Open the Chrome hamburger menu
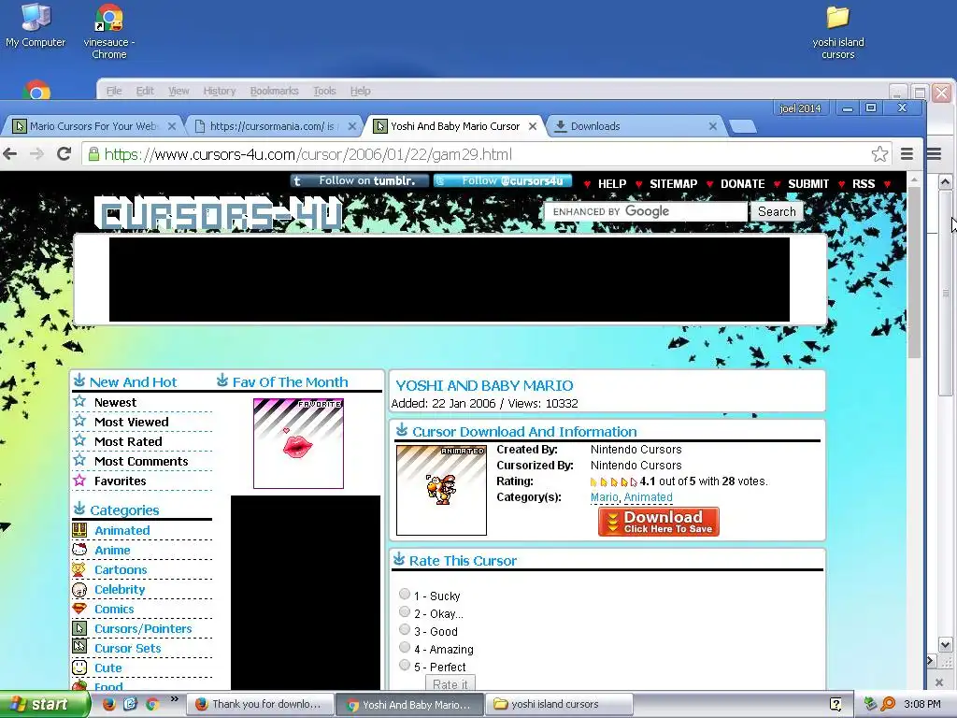 tap(907, 154)
